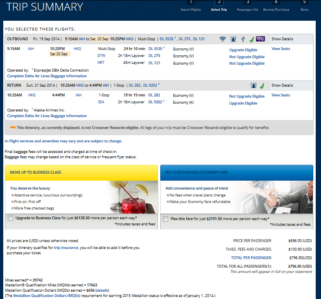
Task: Go to step 1 Search Flights
Action: (191, 6)
